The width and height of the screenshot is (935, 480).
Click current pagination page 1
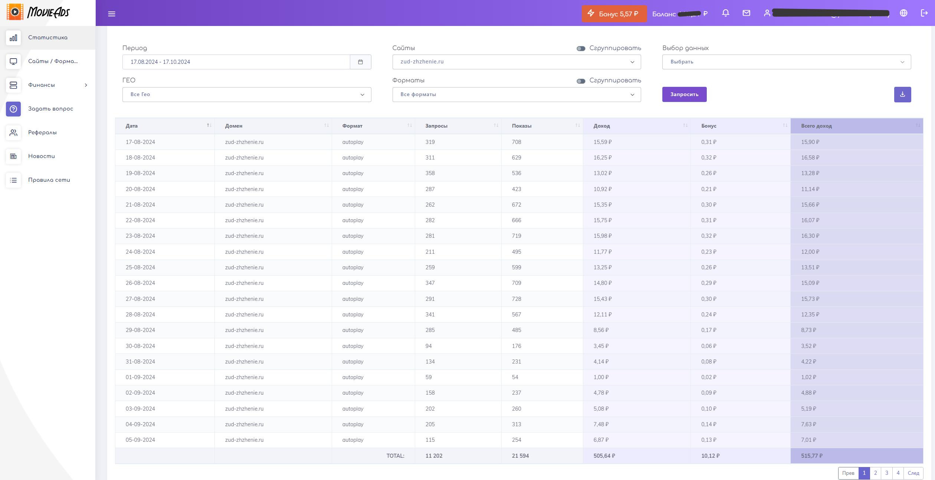[x=864, y=473]
